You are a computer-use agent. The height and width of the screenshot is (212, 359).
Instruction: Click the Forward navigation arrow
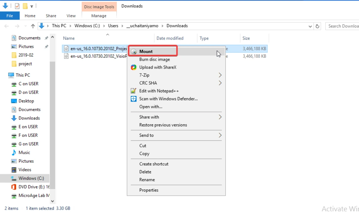[17, 26]
